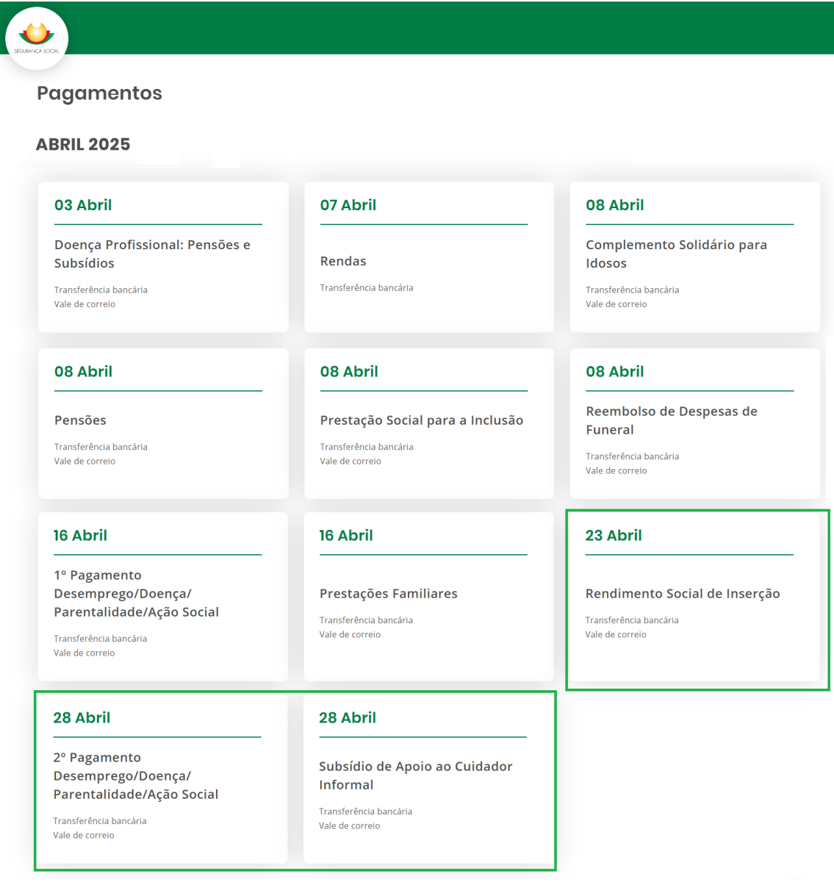Click the ABRIL 2025 month heading
The height and width of the screenshot is (882, 834).
click(83, 144)
